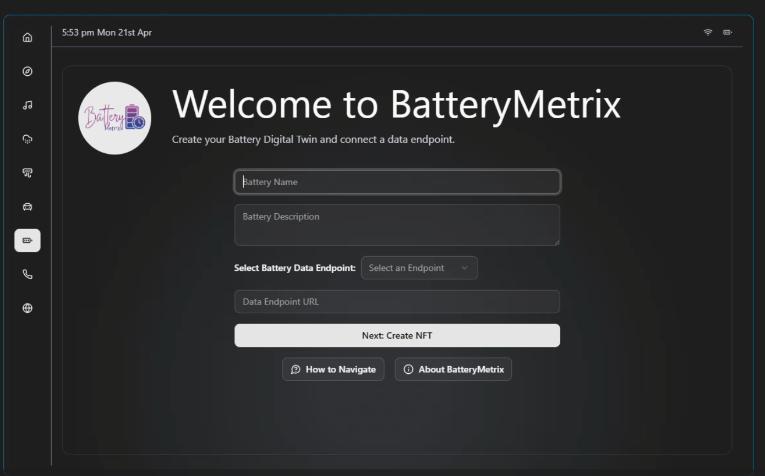Check the battery status icon in the top bar

728,32
